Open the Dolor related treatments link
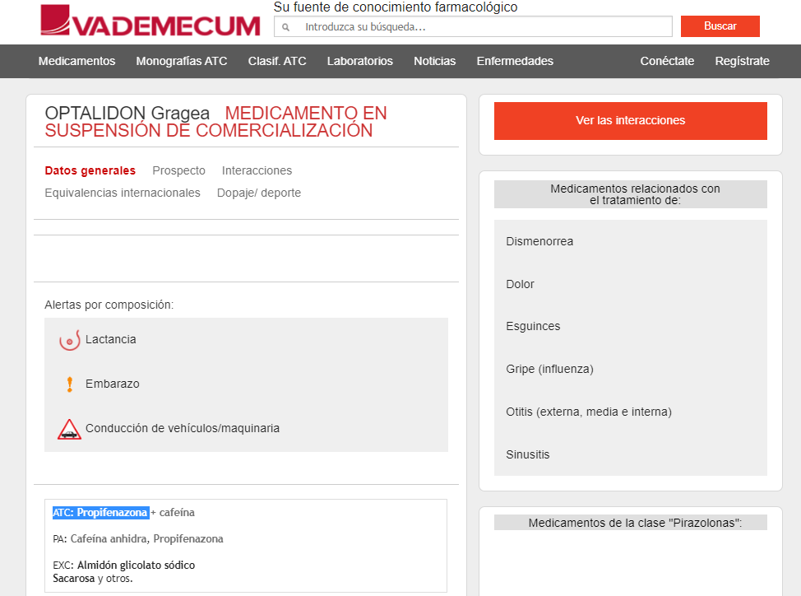The image size is (801, 596). (520, 284)
